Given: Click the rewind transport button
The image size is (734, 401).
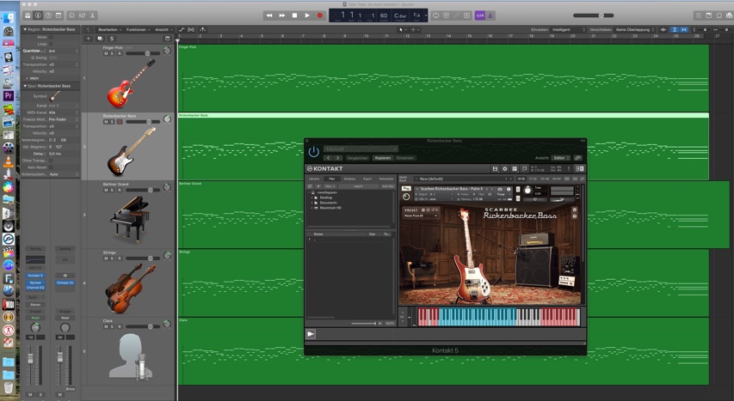Looking at the screenshot, I should pyautogui.click(x=269, y=15).
